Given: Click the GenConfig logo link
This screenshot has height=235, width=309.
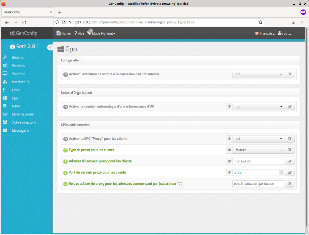Looking at the screenshot, I should [23, 33].
